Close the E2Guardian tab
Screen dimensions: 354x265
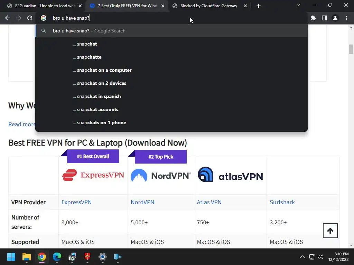click(x=80, y=6)
